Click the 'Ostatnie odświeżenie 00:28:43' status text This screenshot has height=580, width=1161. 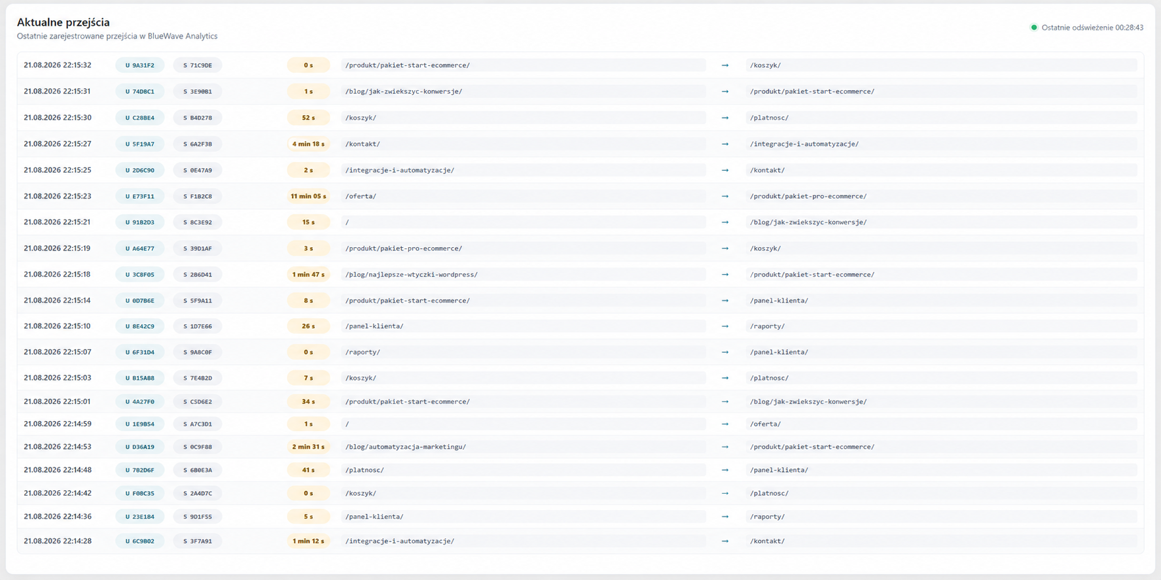tap(1092, 27)
